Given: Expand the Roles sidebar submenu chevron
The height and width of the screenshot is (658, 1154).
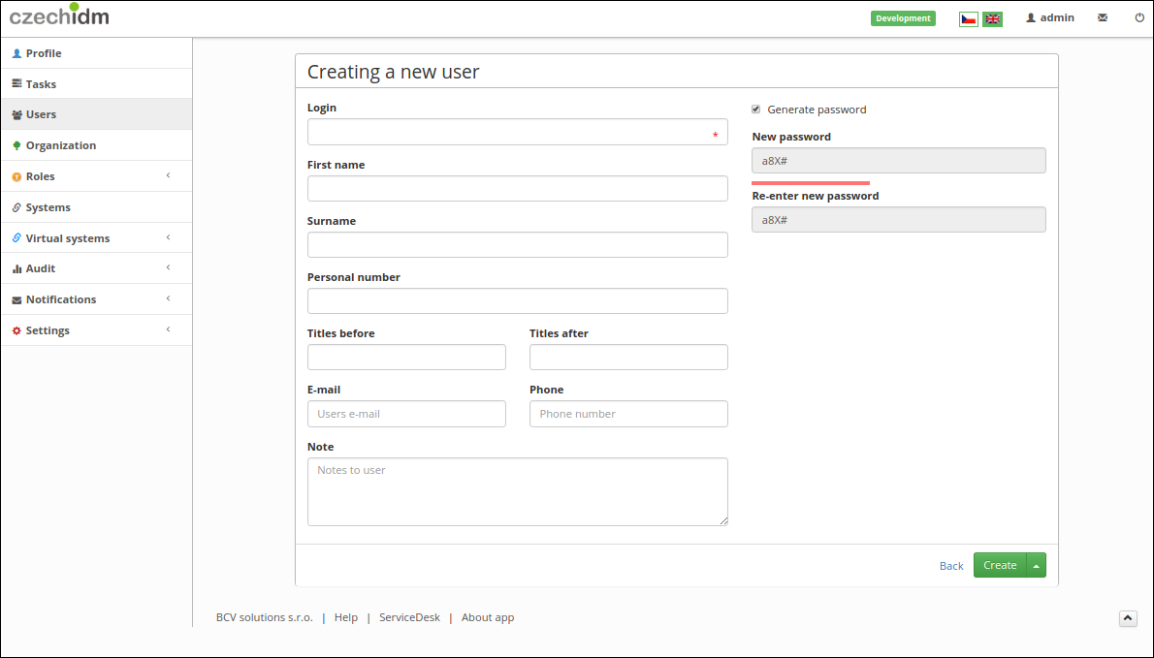Looking at the screenshot, I should [168, 175].
